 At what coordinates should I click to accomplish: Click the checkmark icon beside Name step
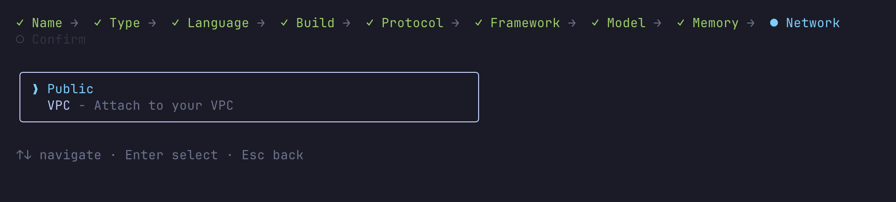pos(20,23)
